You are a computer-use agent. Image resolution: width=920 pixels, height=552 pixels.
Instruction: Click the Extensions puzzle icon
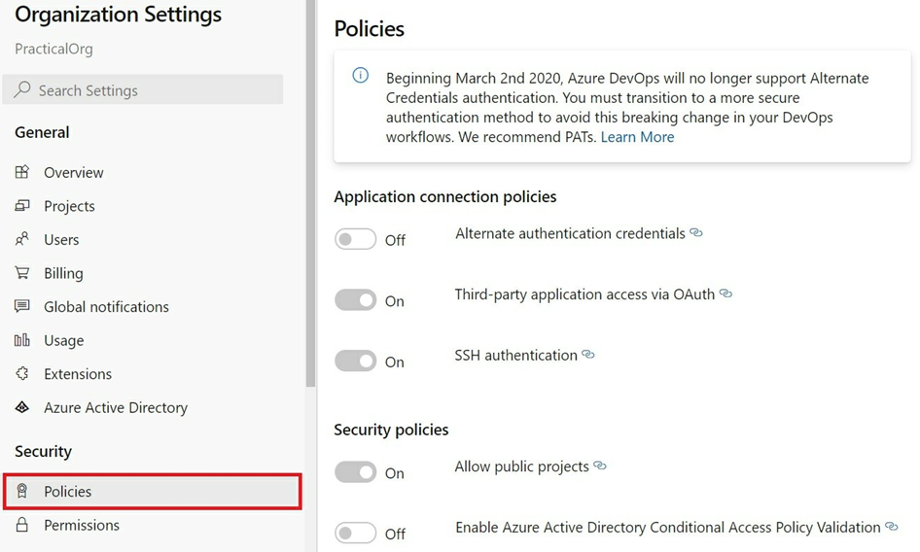coord(21,373)
